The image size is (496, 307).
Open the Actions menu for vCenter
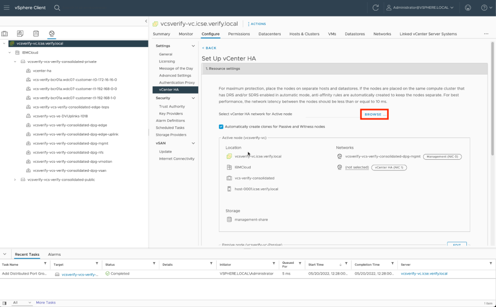[x=257, y=24]
